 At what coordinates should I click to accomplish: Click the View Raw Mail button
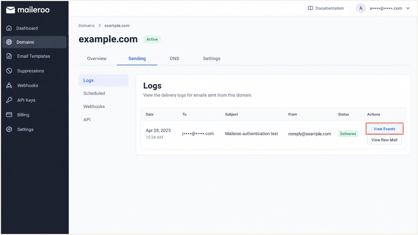point(384,140)
